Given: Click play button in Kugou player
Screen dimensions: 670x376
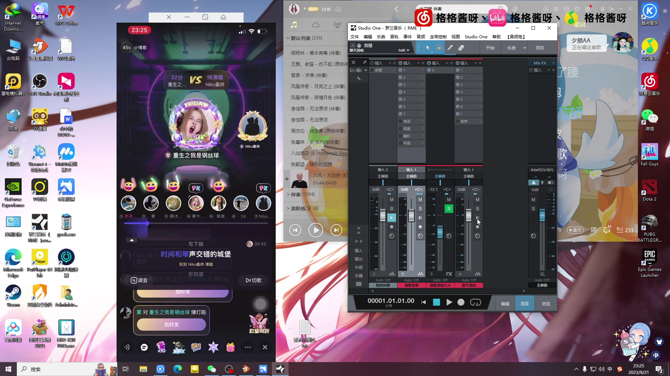Looking at the screenshot, I should [x=316, y=230].
